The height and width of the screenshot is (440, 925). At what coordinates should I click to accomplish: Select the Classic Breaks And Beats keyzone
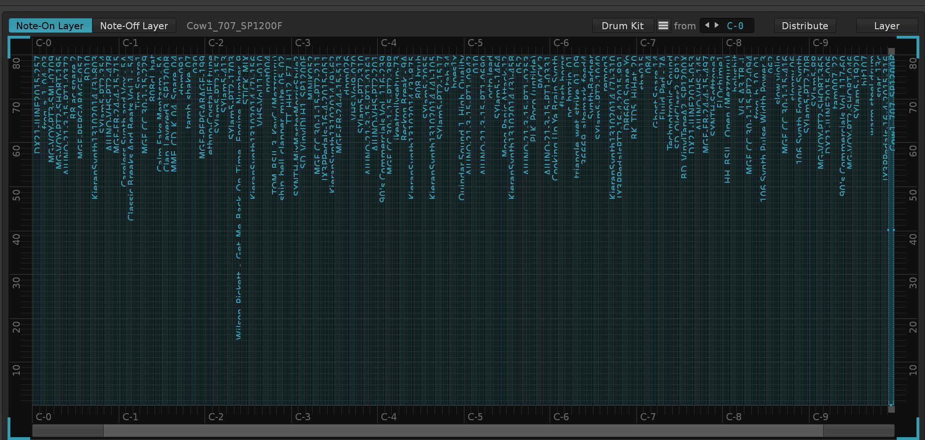131,188
